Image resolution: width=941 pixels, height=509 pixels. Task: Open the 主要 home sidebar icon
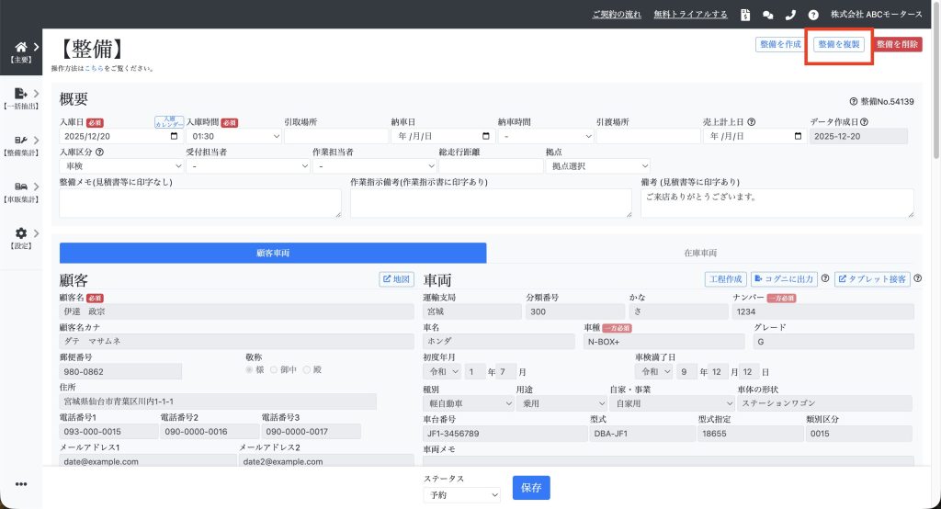21,47
